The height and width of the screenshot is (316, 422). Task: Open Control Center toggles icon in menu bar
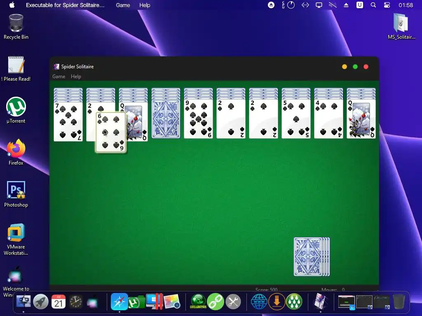coord(387,5)
